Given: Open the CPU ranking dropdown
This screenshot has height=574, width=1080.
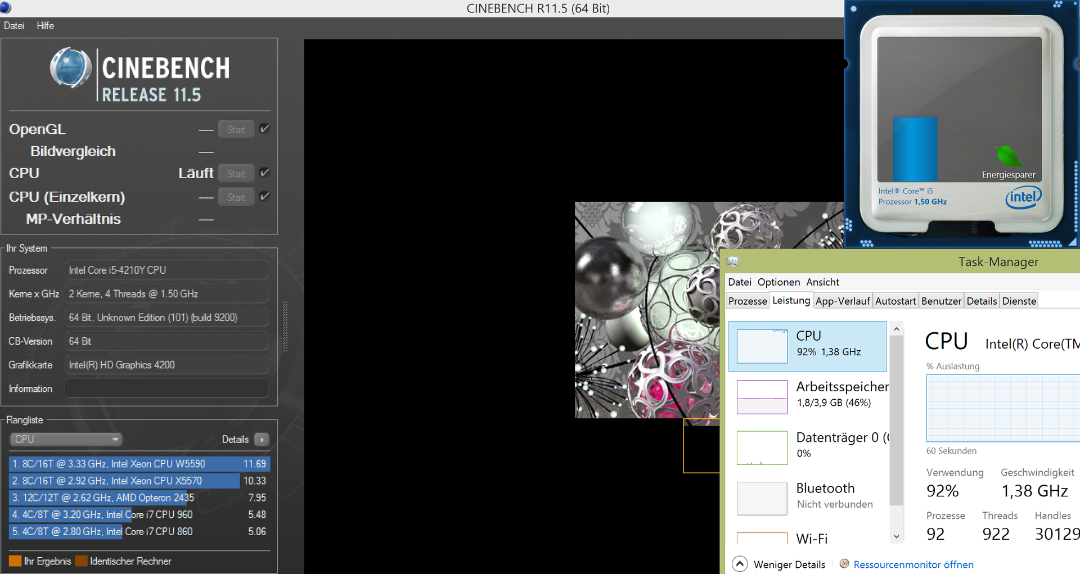Looking at the screenshot, I should tap(66, 439).
